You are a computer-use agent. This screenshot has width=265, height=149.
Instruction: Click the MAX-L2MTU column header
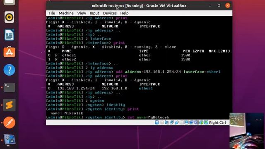tap(219, 51)
